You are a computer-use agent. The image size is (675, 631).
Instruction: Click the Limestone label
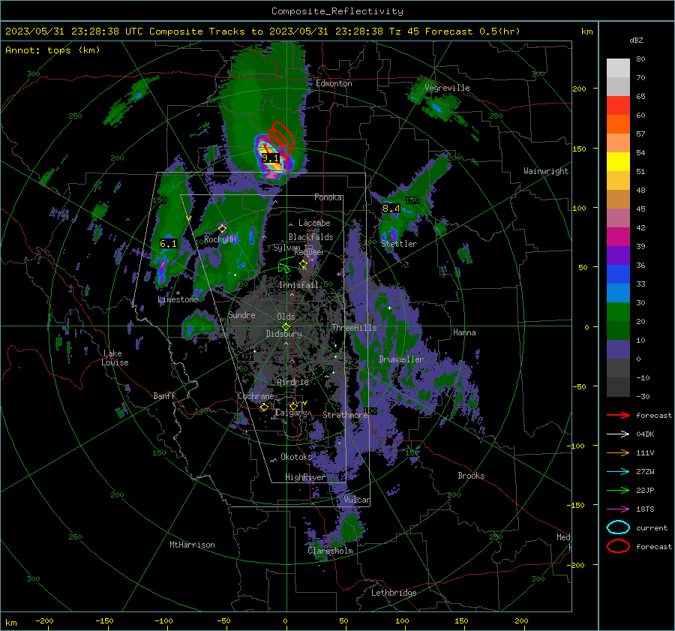178,299
